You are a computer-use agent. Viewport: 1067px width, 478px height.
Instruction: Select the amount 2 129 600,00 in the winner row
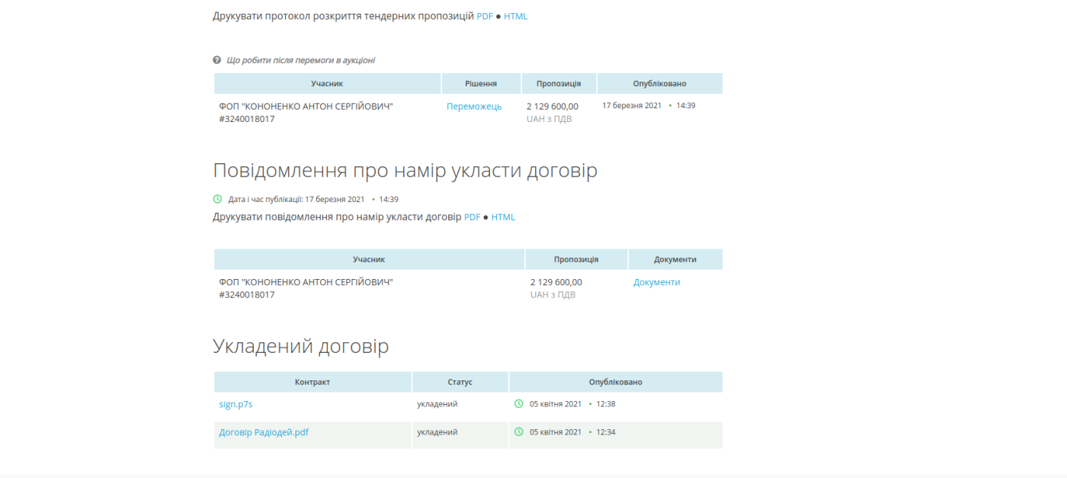tap(553, 107)
